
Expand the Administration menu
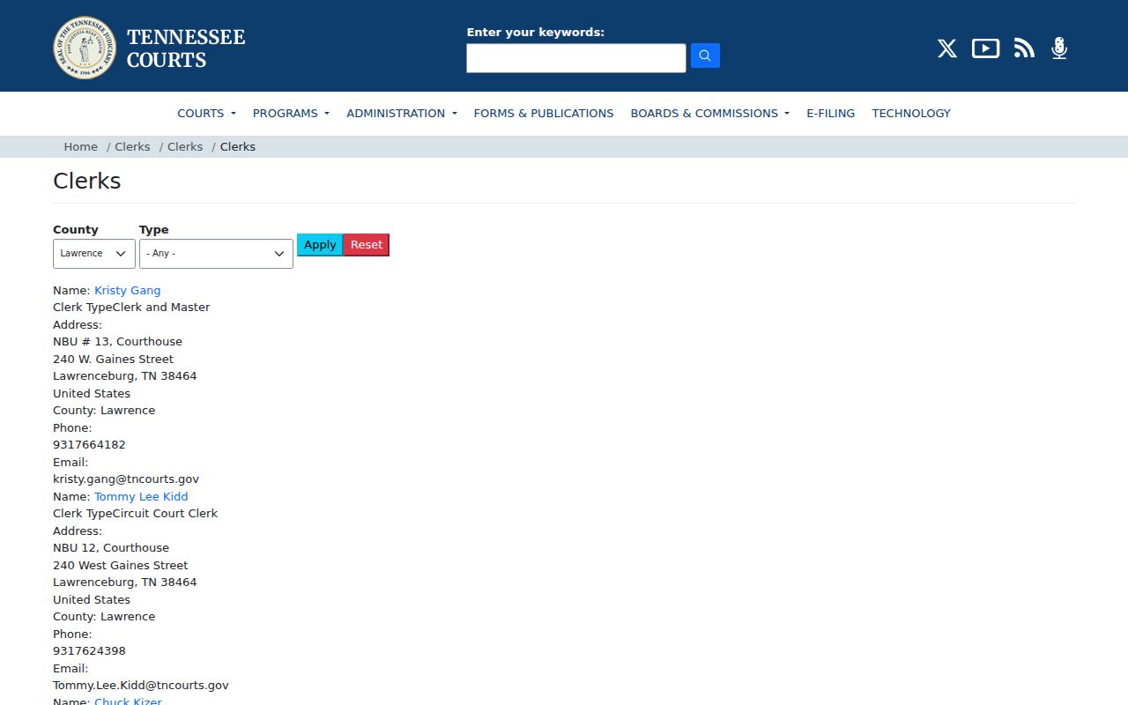(402, 113)
